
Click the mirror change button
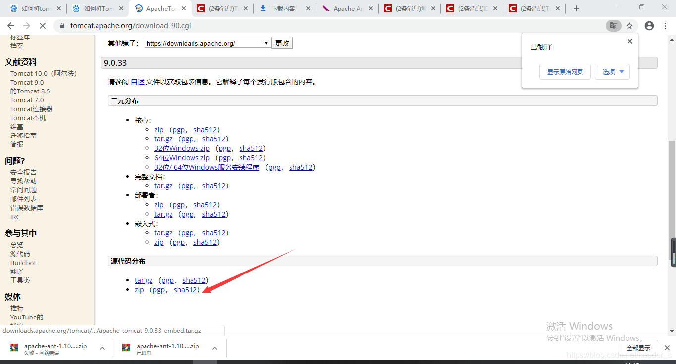click(x=282, y=43)
